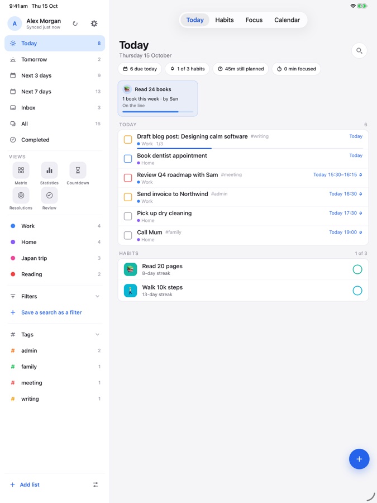Image resolution: width=377 pixels, height=503 pixels.
Task: Select Next 3 days list
Action: pos(55,75)
